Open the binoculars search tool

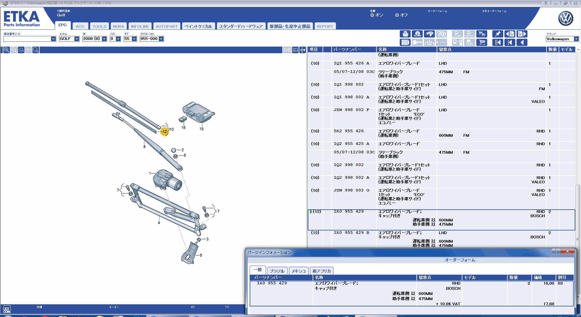click(x=429, y=34)
